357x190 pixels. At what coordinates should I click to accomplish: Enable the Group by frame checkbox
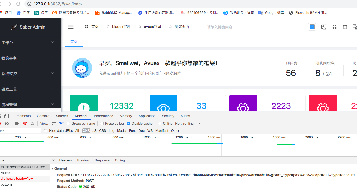coord(68,124)
